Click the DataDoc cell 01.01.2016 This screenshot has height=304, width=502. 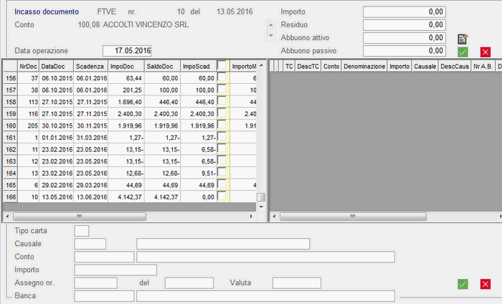point(57,138)
